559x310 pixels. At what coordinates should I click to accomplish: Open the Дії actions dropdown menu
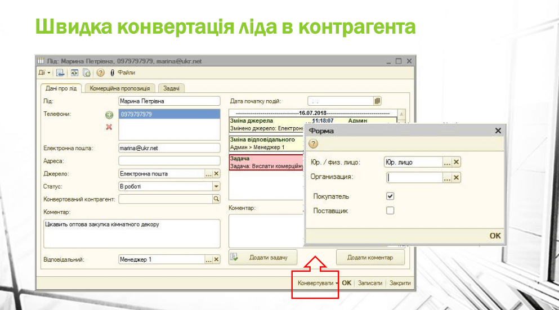(x=44, y=73)
